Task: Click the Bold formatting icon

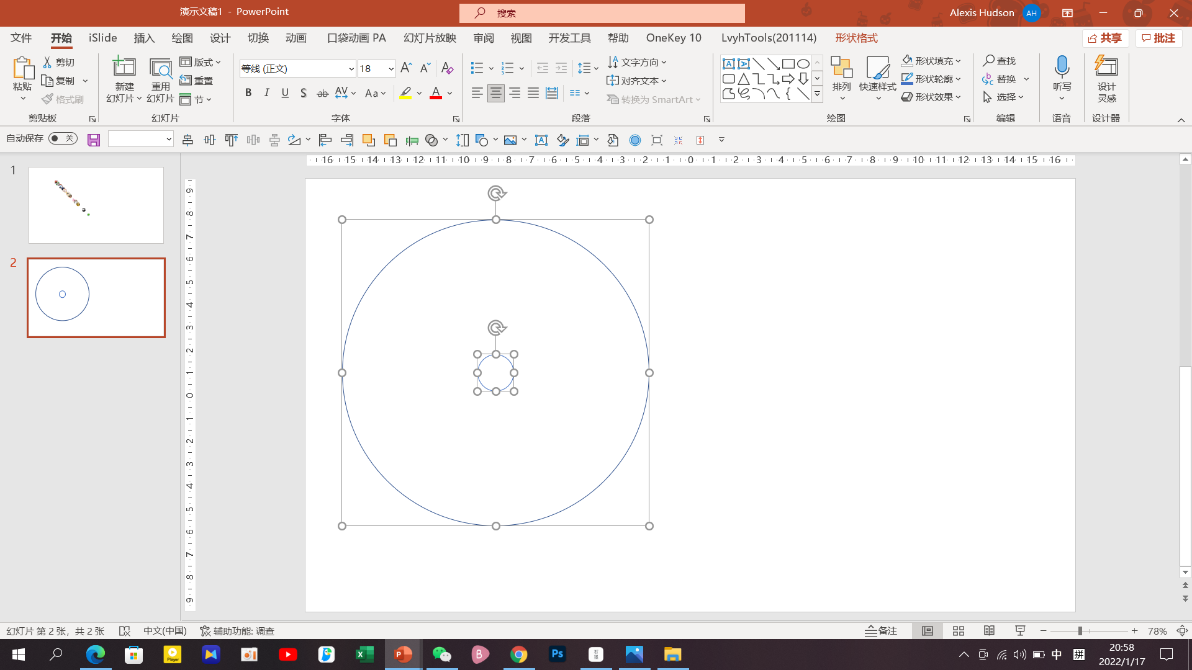Action: coord(248,93)
